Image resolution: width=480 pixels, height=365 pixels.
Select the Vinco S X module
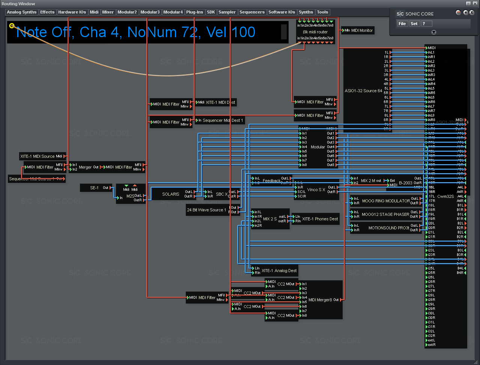(x=316, y=190)
